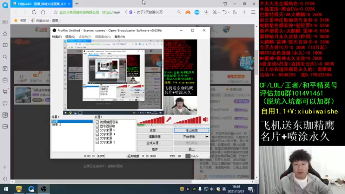Open the Windows Start menu
Viewport: 345px width, 194px height.
point(6,189)
